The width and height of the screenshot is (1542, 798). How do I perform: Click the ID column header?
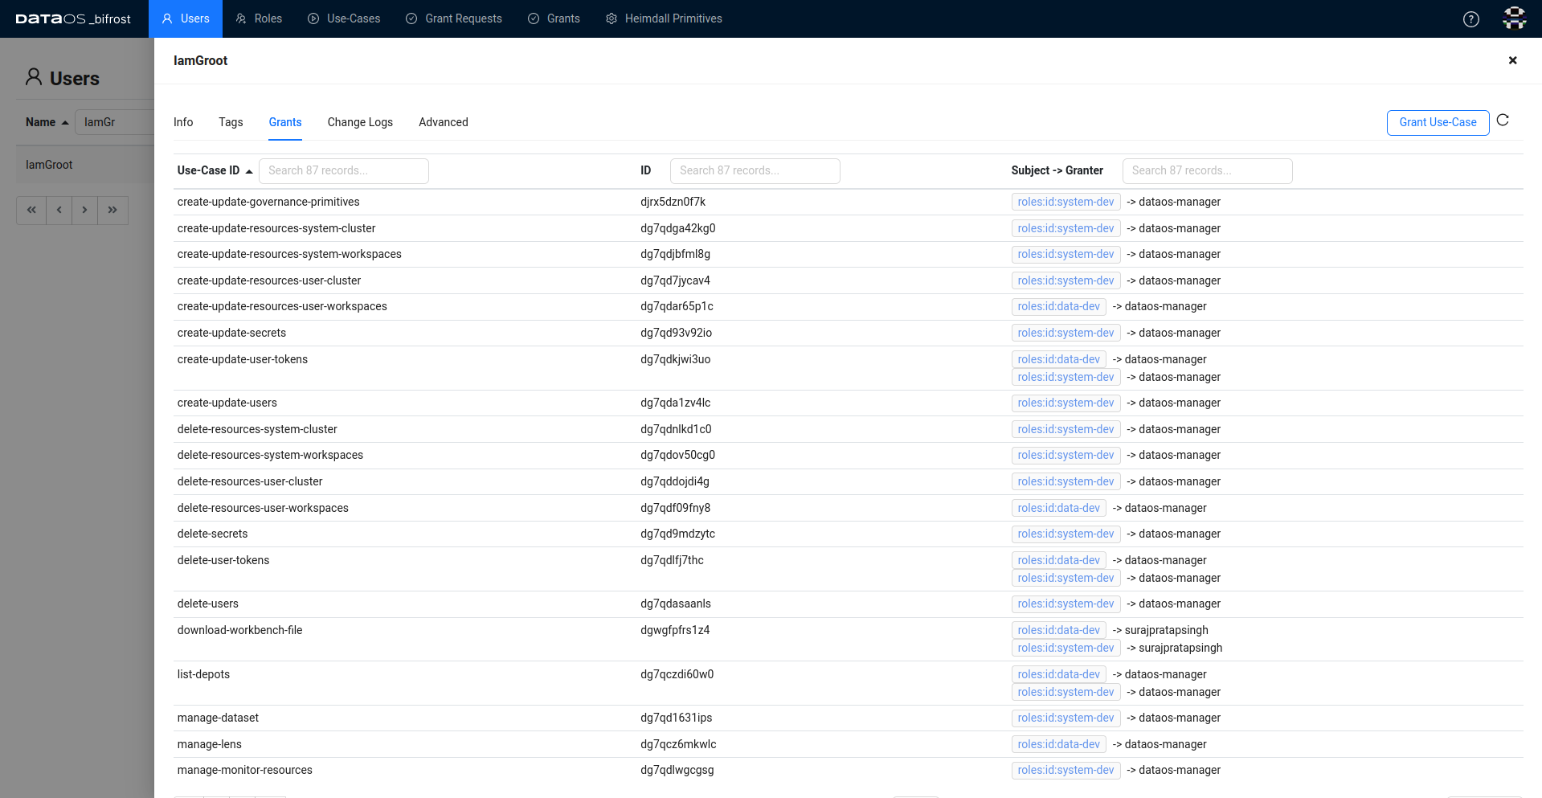(x=645, y=170)
